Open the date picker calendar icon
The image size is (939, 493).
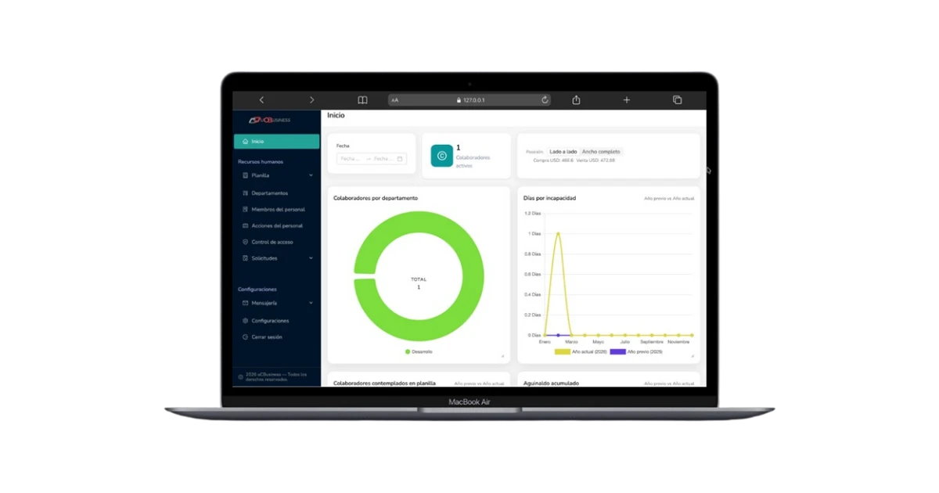400,159
